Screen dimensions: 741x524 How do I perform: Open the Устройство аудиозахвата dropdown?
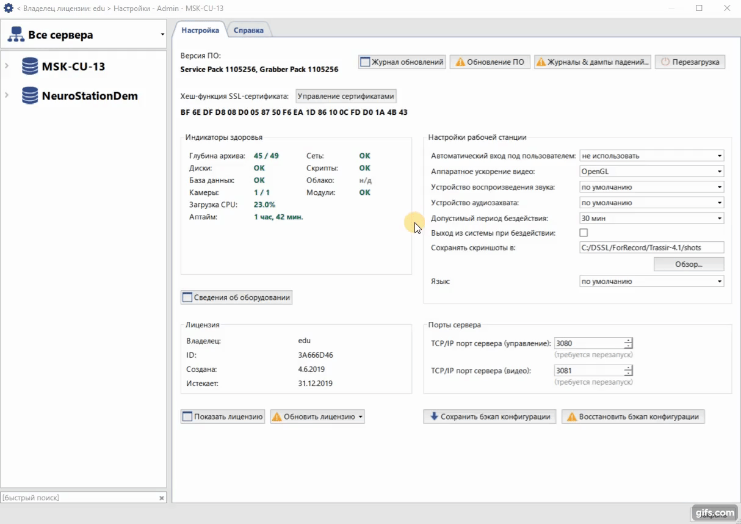pyautogui.click(x=651, y=203)
